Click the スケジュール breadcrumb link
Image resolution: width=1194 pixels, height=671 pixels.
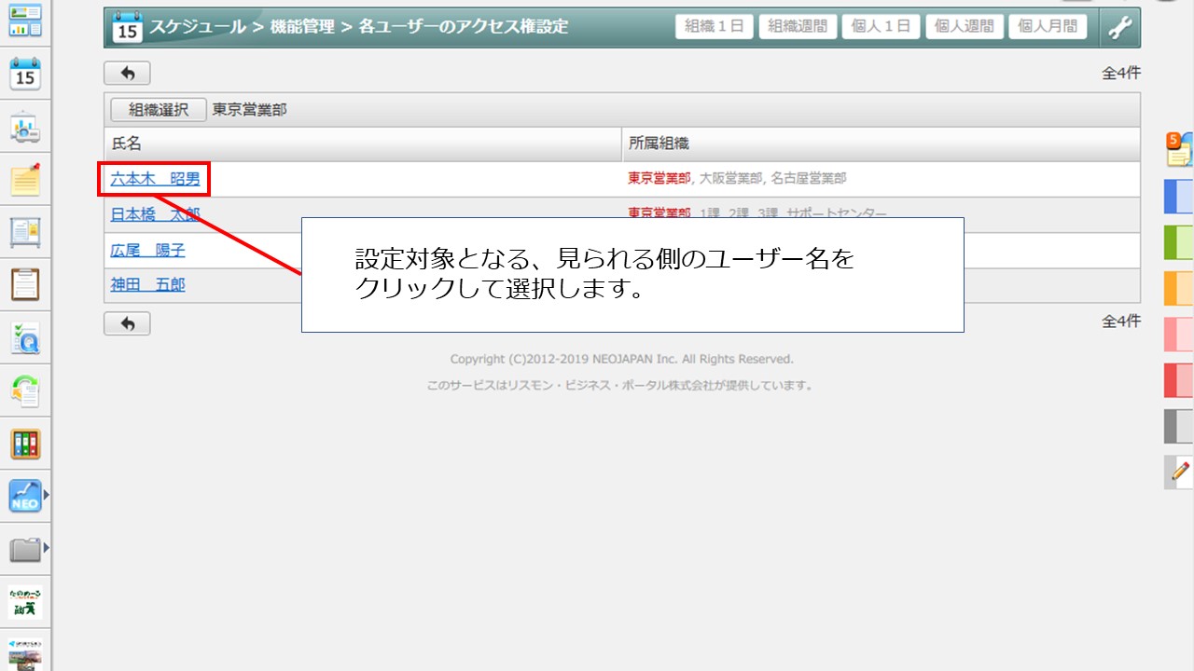click(x=198, y=27)
